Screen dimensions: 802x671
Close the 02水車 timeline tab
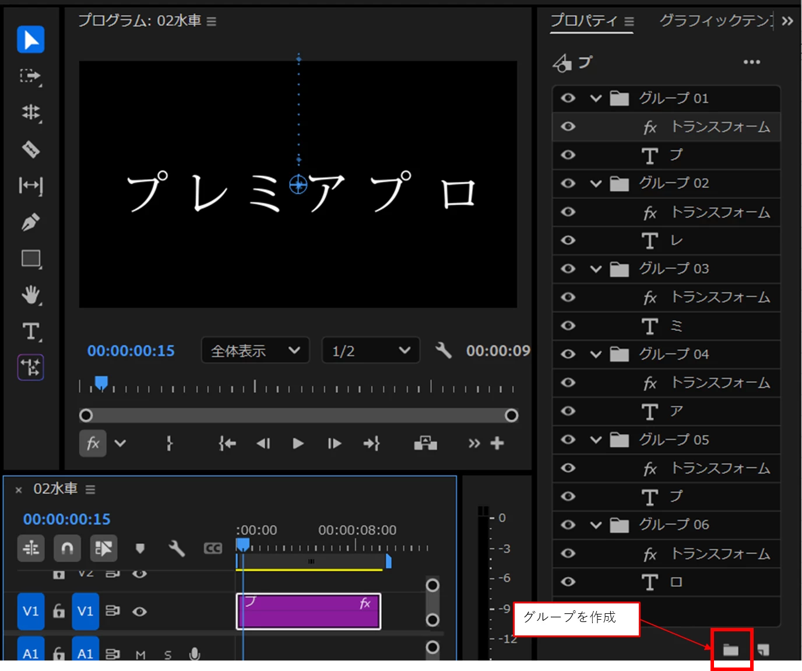click(19, 490)
